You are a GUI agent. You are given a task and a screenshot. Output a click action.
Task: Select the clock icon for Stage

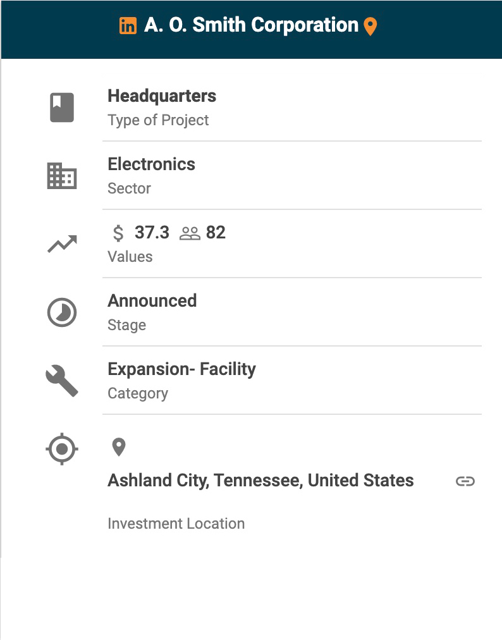[x=62, y=312]
